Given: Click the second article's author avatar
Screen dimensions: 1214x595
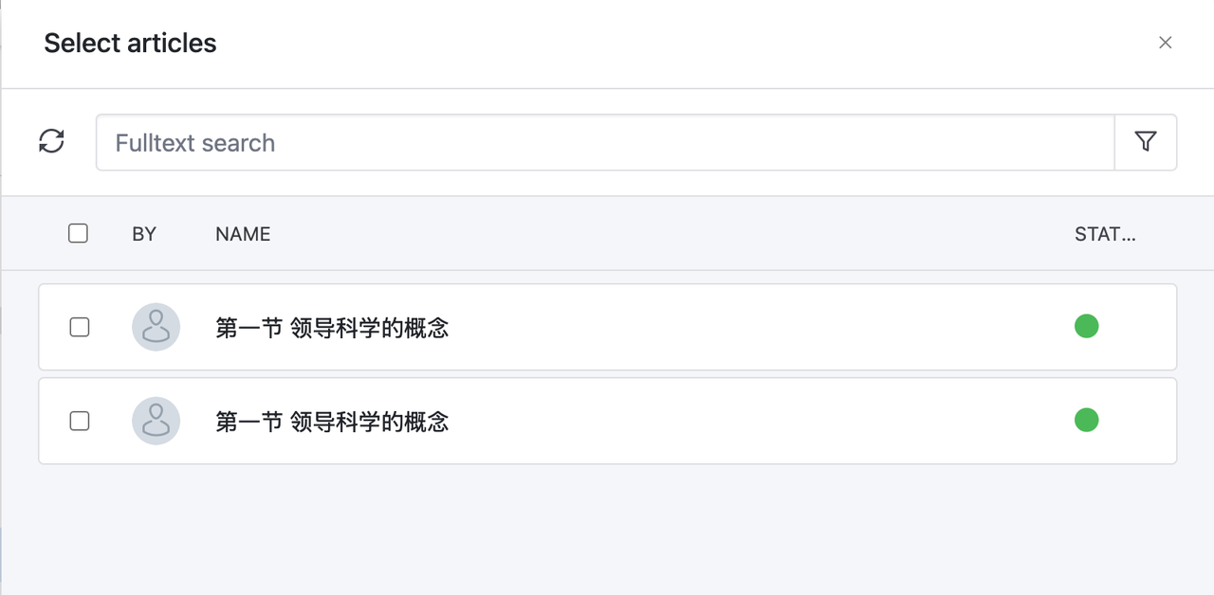Looking at the screenshot, I should tap(156, 421).
